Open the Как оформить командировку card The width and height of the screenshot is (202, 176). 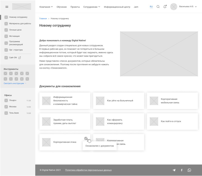(x=119, y=122)
